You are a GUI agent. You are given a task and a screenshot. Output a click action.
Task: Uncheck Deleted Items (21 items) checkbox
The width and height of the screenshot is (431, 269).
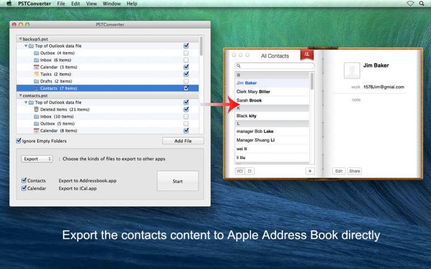coord(186,109)
